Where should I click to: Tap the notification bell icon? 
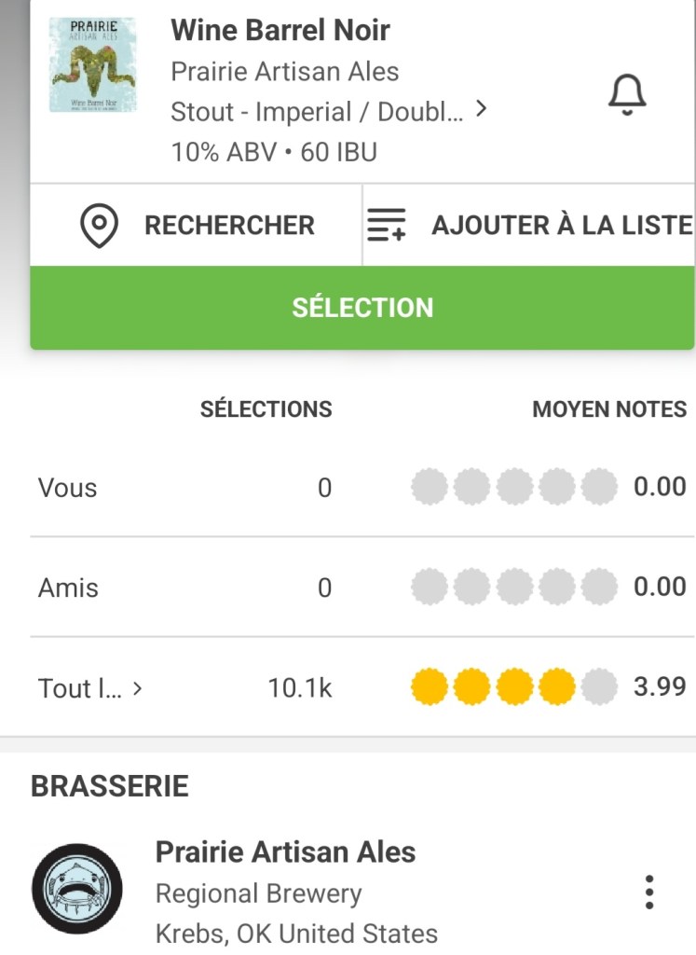627,95
